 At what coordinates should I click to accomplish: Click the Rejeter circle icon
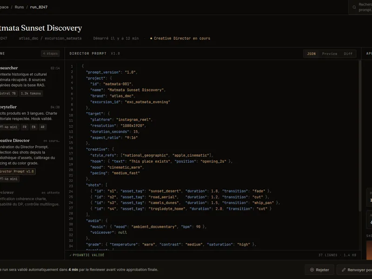point(312,270)
